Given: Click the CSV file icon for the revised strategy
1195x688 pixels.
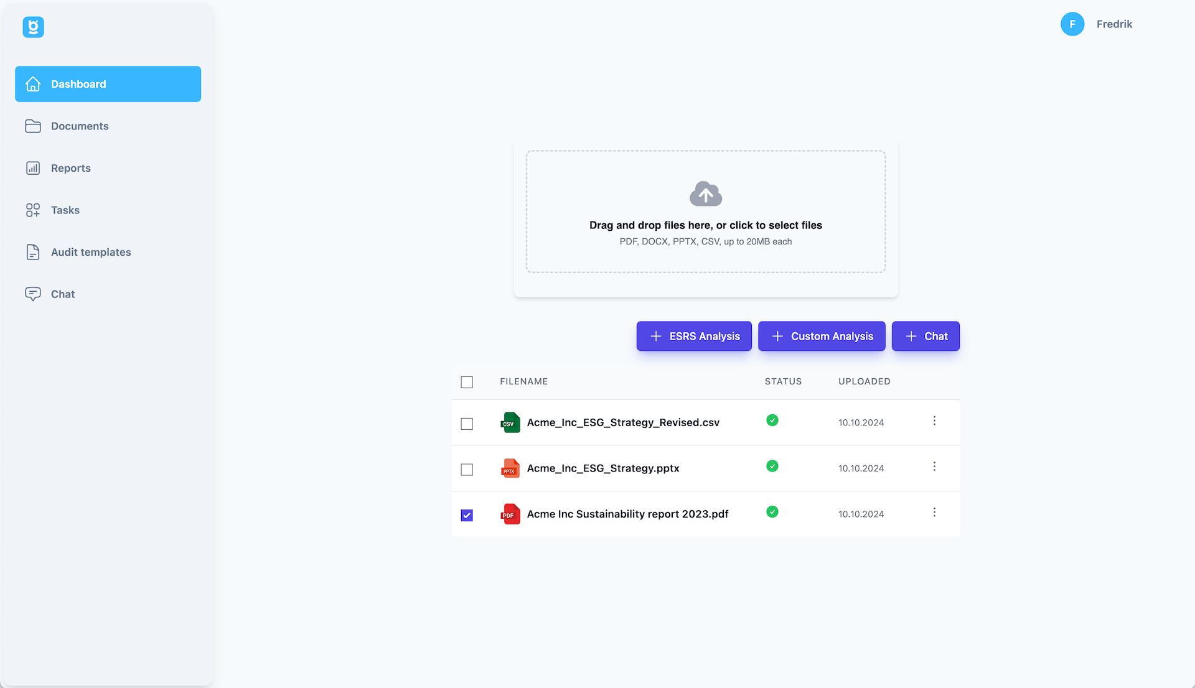Looking at the screenshot, I should [510, 422].
